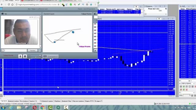The height and width of the screenshot is (110, 196).
Task: Click the presenter's webcam video thumbnail
Action: point(21,32)
